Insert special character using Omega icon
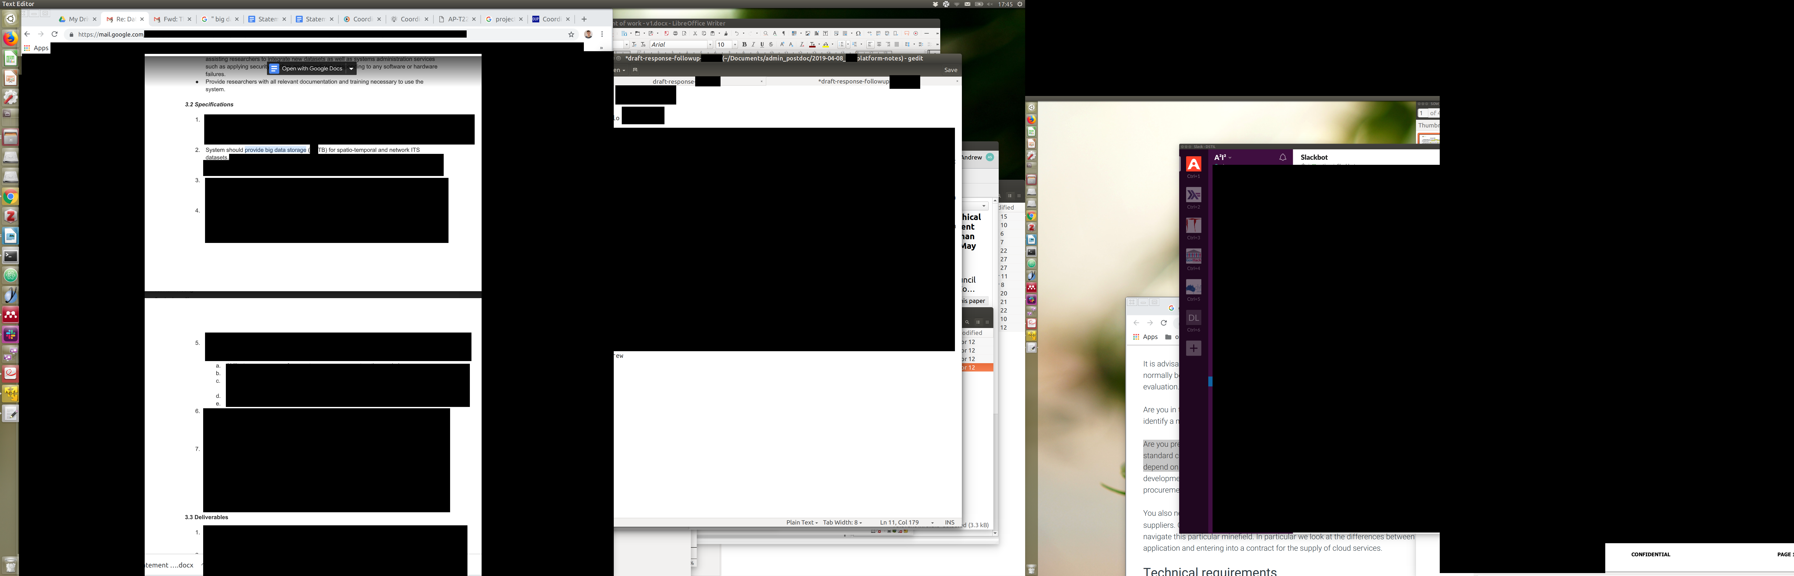 [858, 33]
